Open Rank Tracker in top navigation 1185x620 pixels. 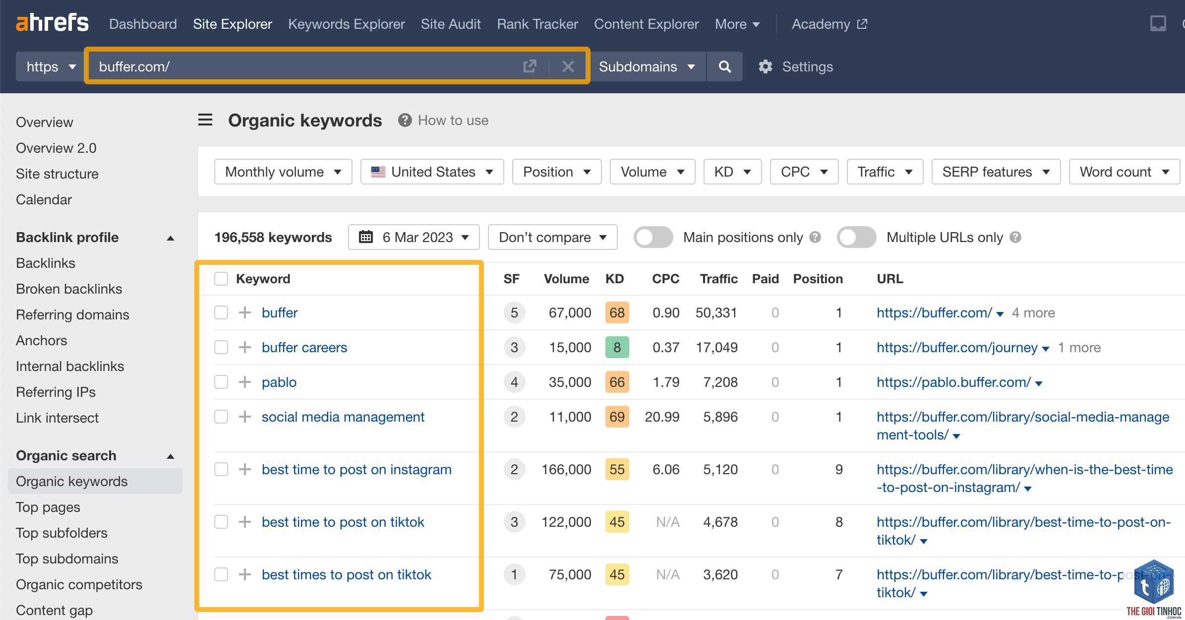(537, 24)
